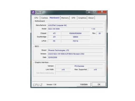The width and height of the screenshot is (135, 101).
Task: Click the Manufacturer label
Action: tap(41, 25)
